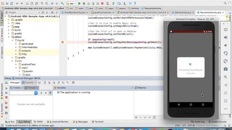This screenshot has width=232, height=130.
Task: Navigate back with left arrow icon
Action: click(52, 3)
